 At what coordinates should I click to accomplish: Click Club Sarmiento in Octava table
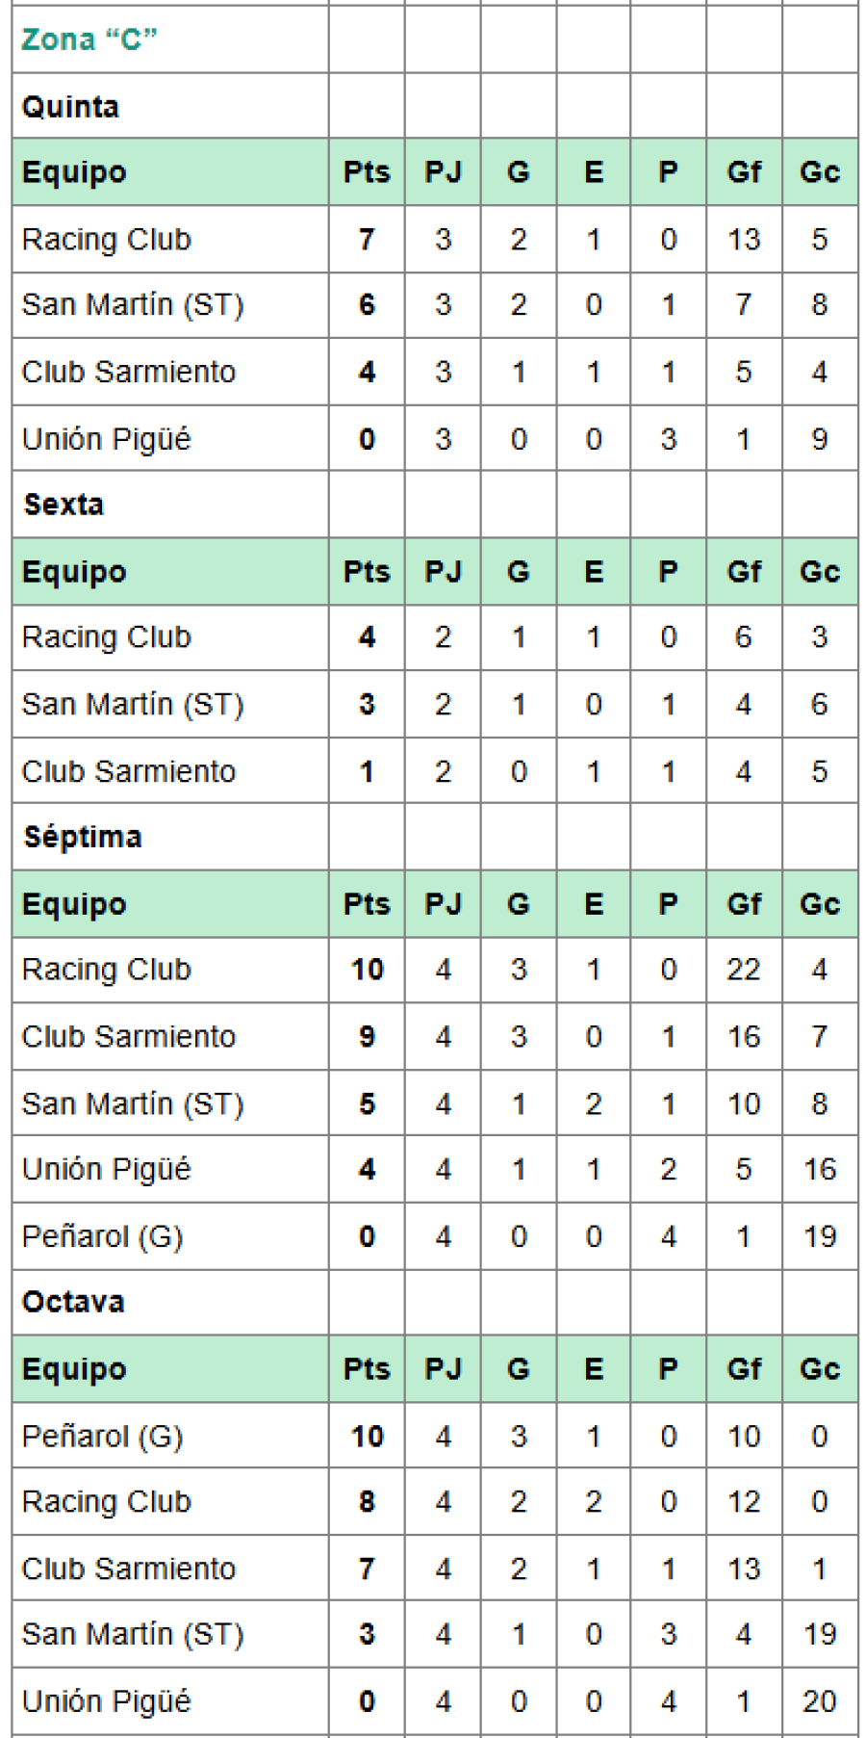point(129,1569)
